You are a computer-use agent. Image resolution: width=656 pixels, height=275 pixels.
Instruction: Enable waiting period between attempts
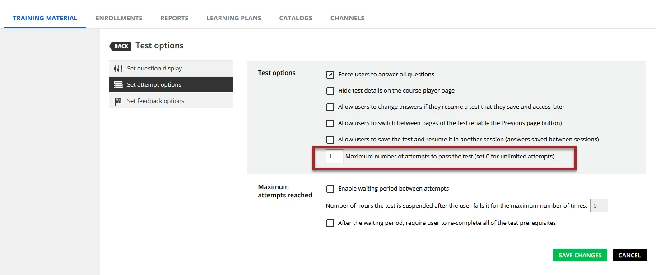[330, 189]
